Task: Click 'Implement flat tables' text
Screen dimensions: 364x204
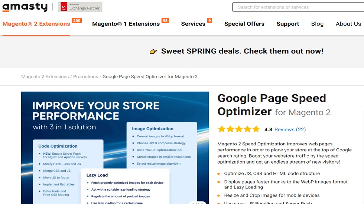Action: click(x=59, y=184)
